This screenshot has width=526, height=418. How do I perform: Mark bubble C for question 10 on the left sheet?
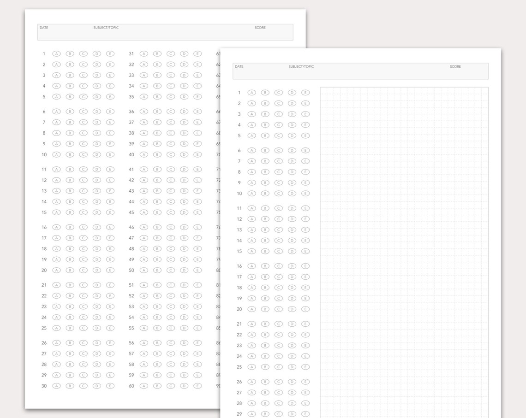click(x=83, y=154)
